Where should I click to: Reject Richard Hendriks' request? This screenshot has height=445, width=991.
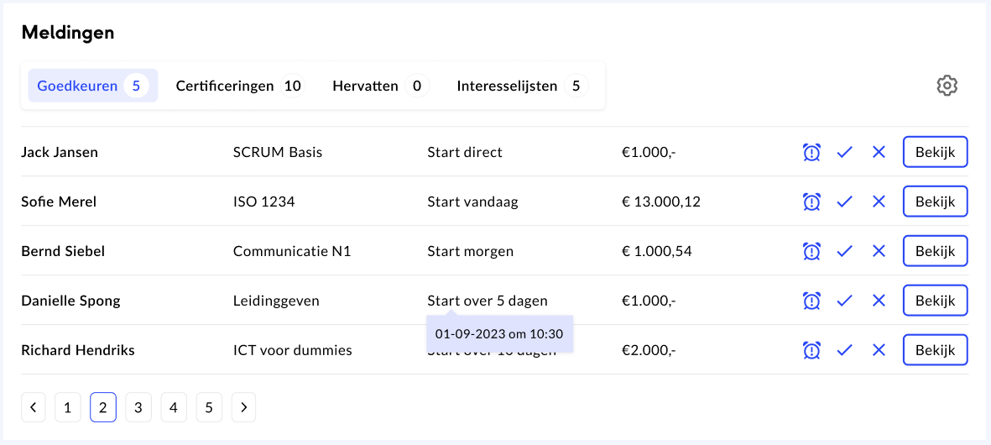pos(879,350)
